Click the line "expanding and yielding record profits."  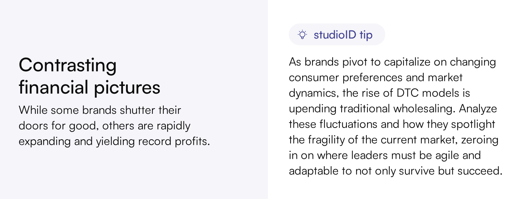coord(114,141)
